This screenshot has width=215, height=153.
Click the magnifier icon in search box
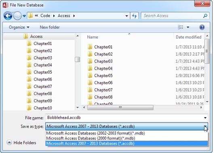pyautogui.click(x=205, y=16)
